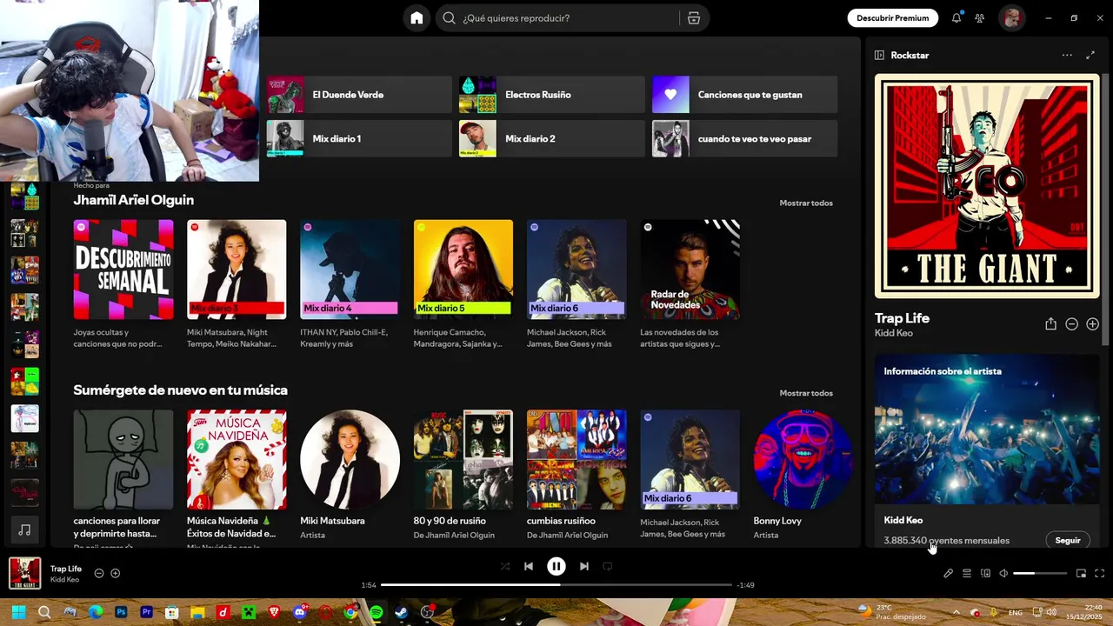Open the Browse icon in search bar
1113x626 pixels.
(x=693, y=18)
